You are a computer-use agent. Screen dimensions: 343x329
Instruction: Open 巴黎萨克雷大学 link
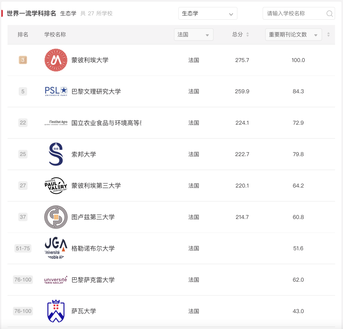[93, 280]
